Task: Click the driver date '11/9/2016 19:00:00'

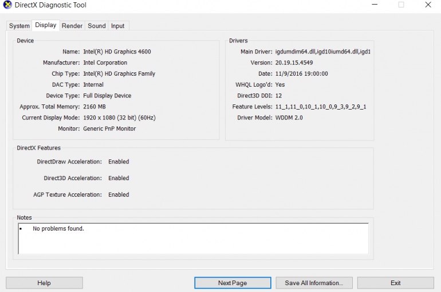Action: [301, 74]
